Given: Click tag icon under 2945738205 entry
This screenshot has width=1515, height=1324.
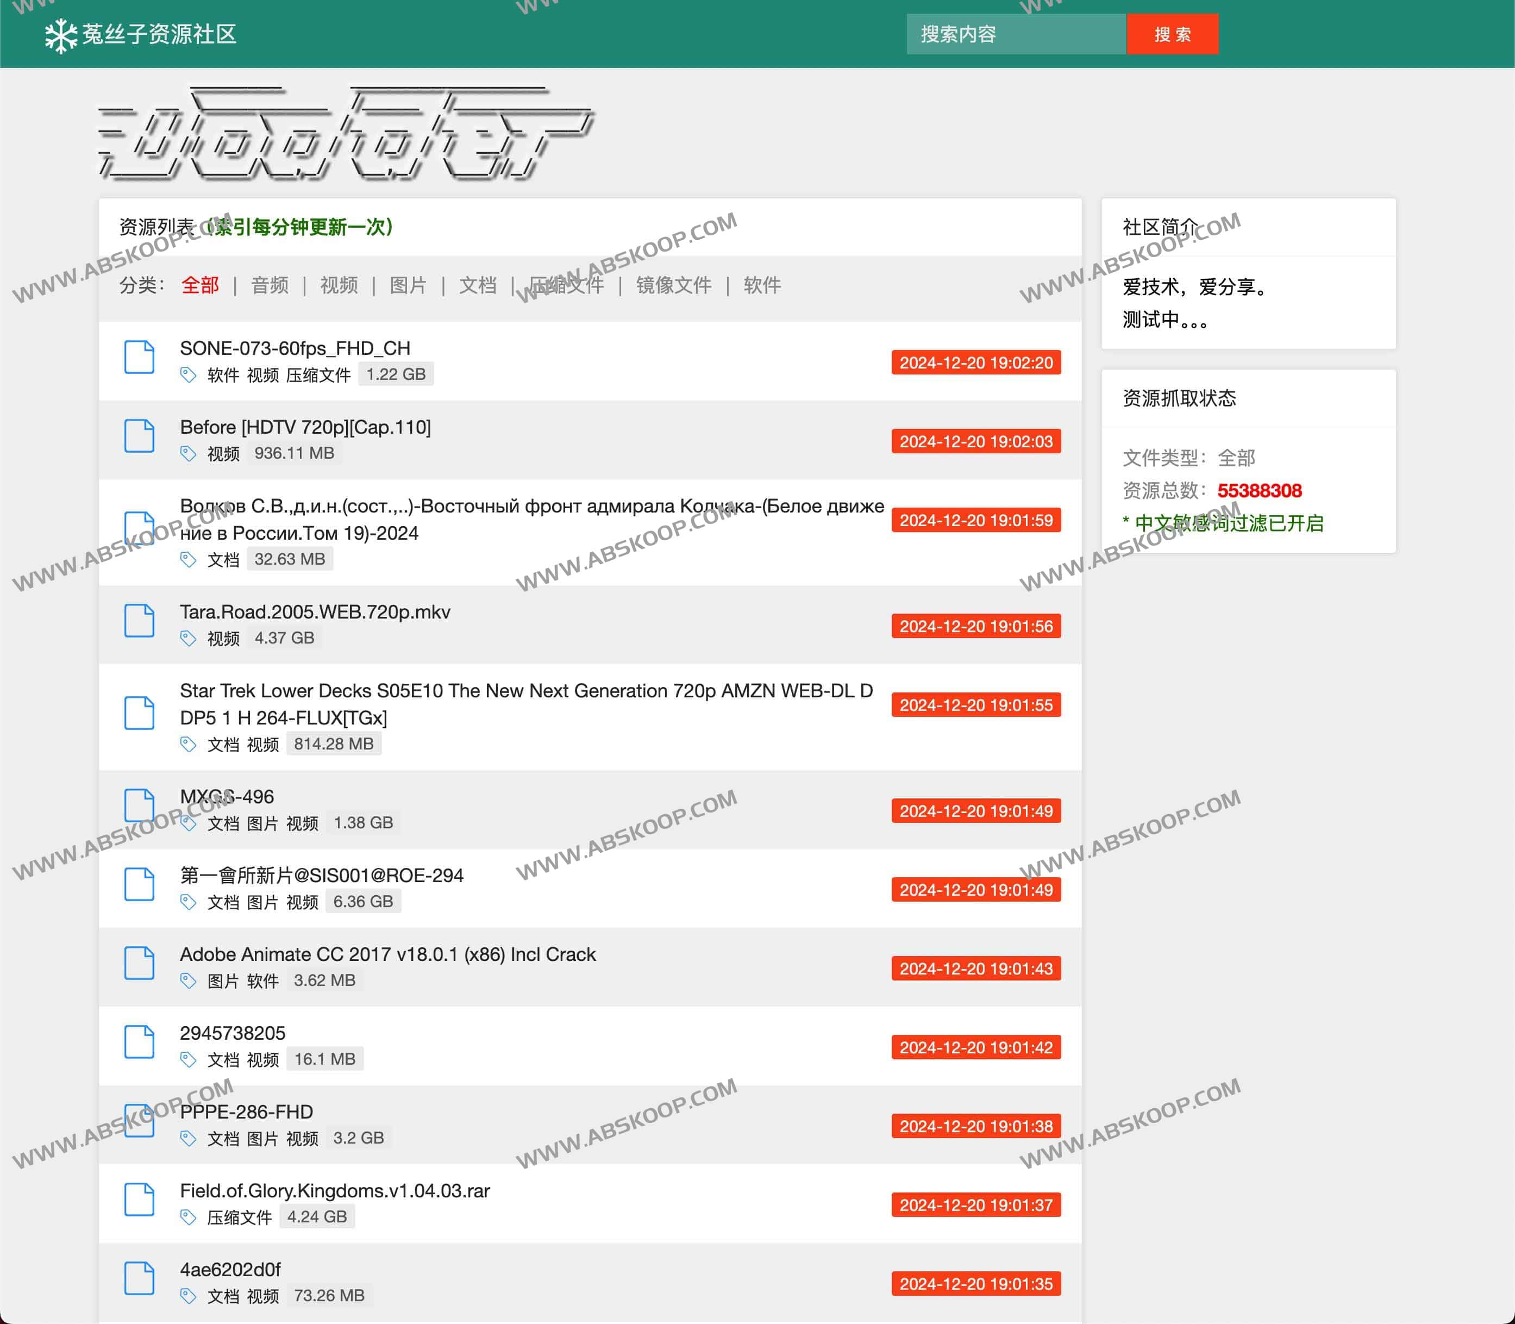Looking at the screenshot, I should pos(189,1059).
